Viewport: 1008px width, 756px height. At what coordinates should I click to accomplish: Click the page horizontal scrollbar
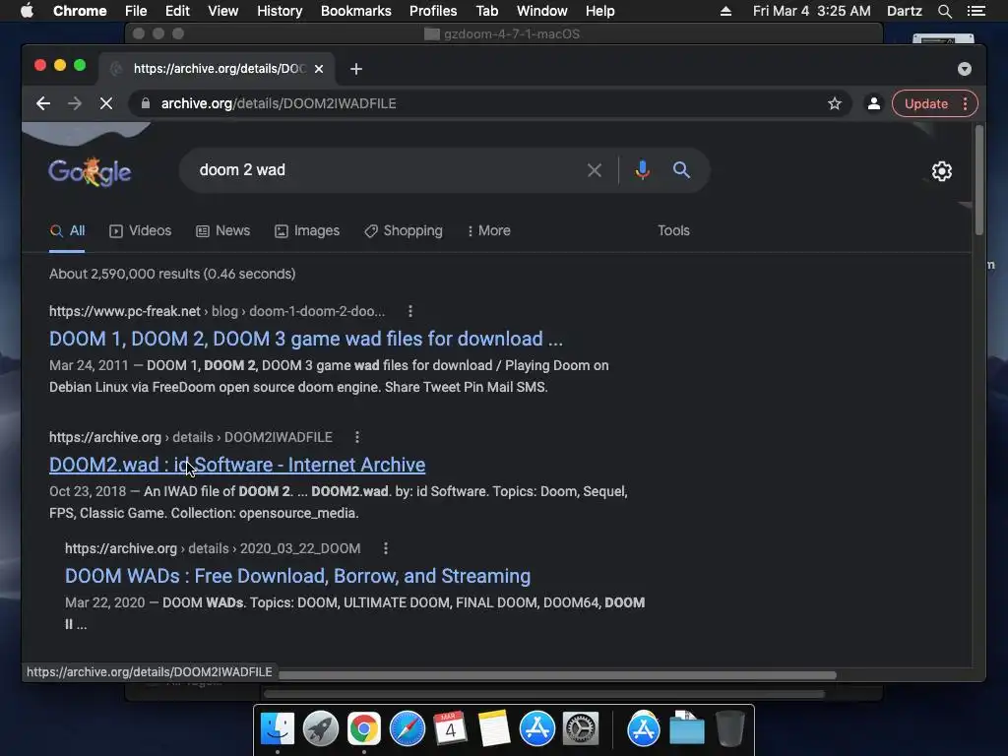tap(557, 675)
